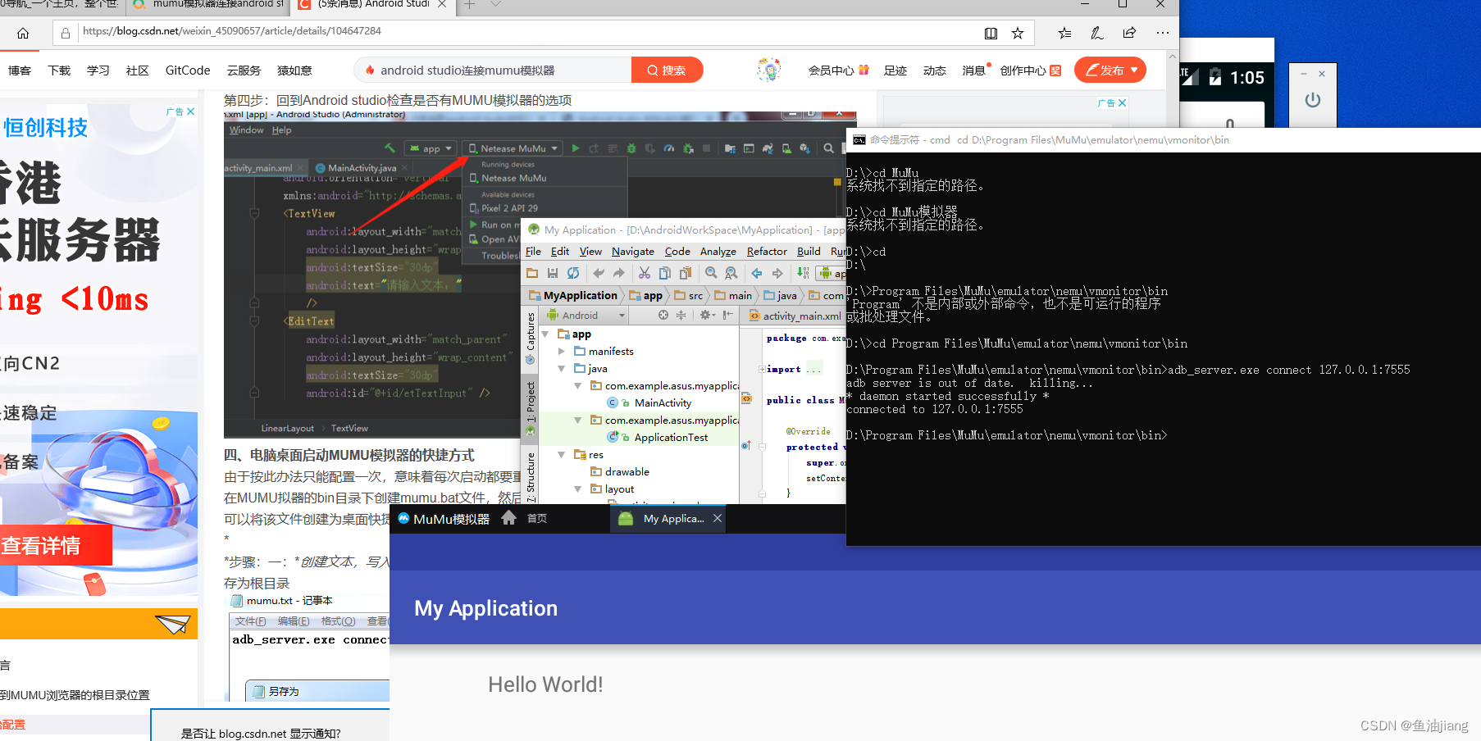Click the Open folder icon in Android Studio toolbar
1481x741 pixels.
click(x=532, y=273)
